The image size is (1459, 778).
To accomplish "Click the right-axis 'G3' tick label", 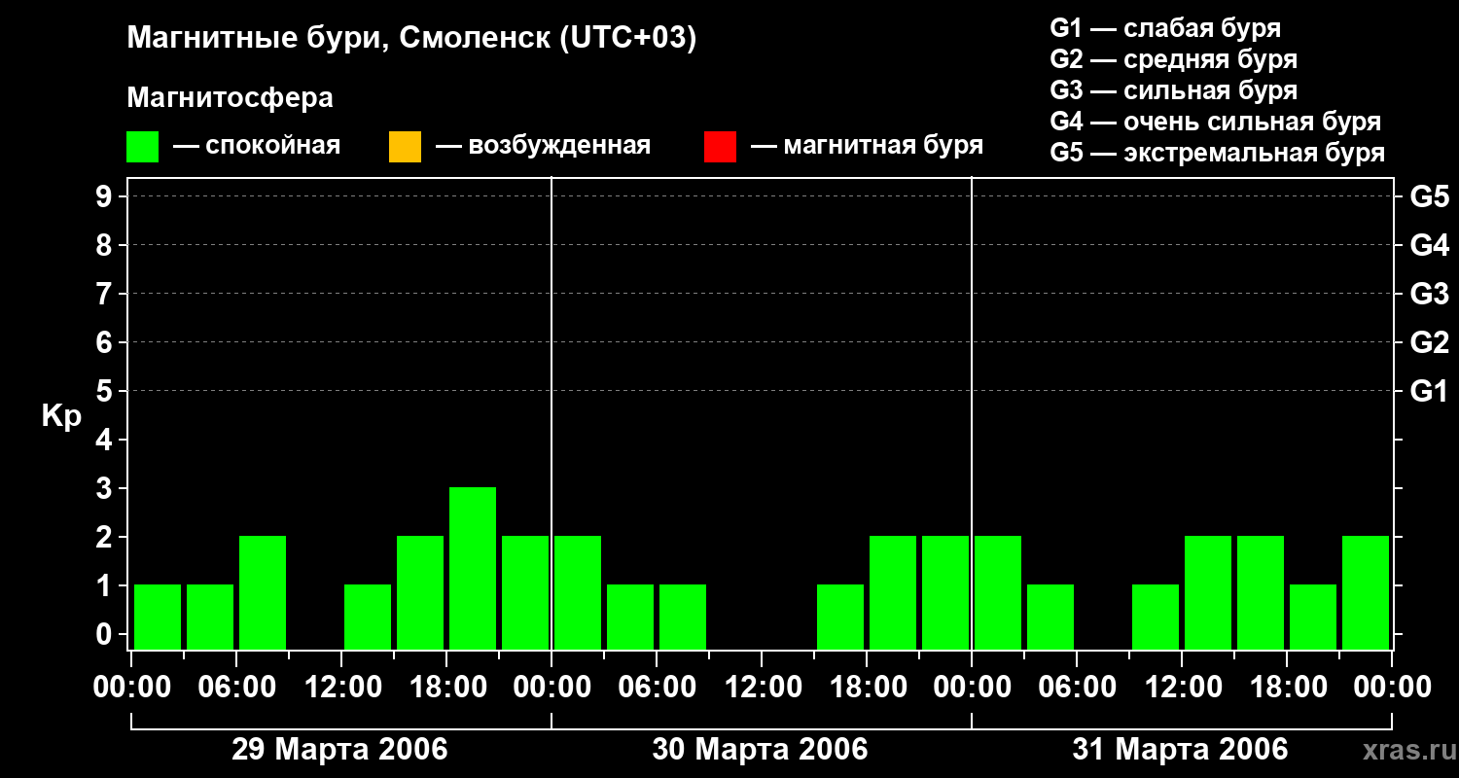I will click(1429, 294).
